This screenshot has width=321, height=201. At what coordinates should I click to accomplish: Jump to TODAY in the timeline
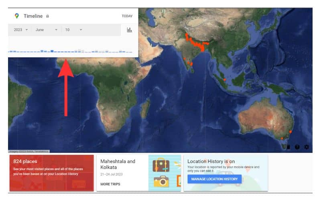[127, 16]
